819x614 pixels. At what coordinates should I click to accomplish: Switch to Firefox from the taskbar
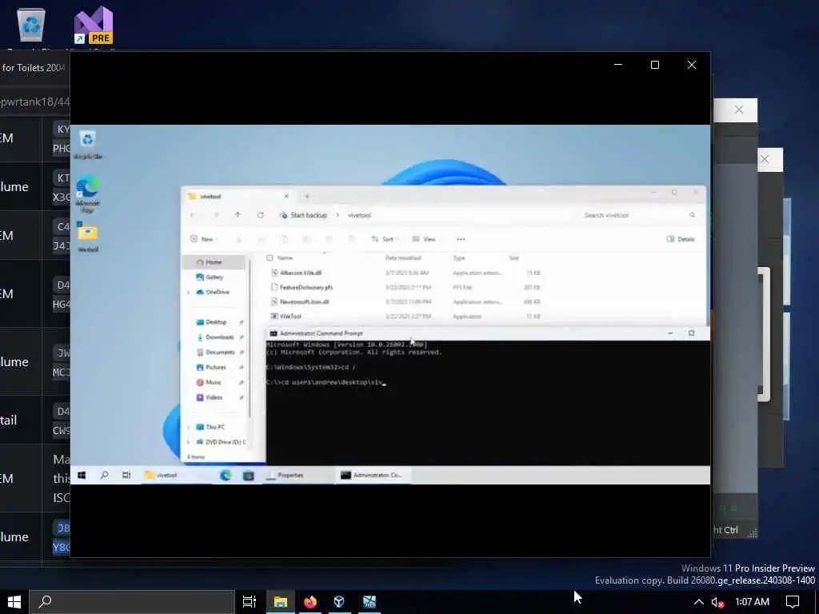tap(310, 602)
